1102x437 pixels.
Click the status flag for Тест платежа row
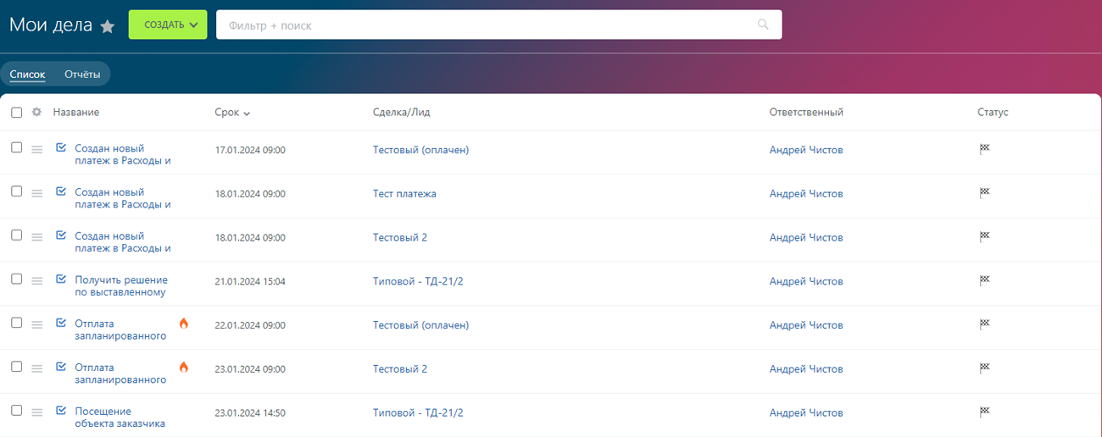pyautogui.click(x=984, y=192)
